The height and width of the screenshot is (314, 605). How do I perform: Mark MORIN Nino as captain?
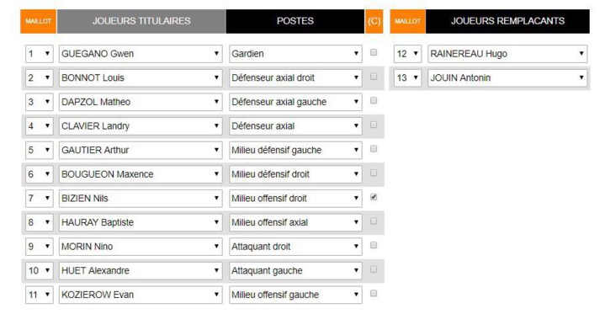coord(373,245)
